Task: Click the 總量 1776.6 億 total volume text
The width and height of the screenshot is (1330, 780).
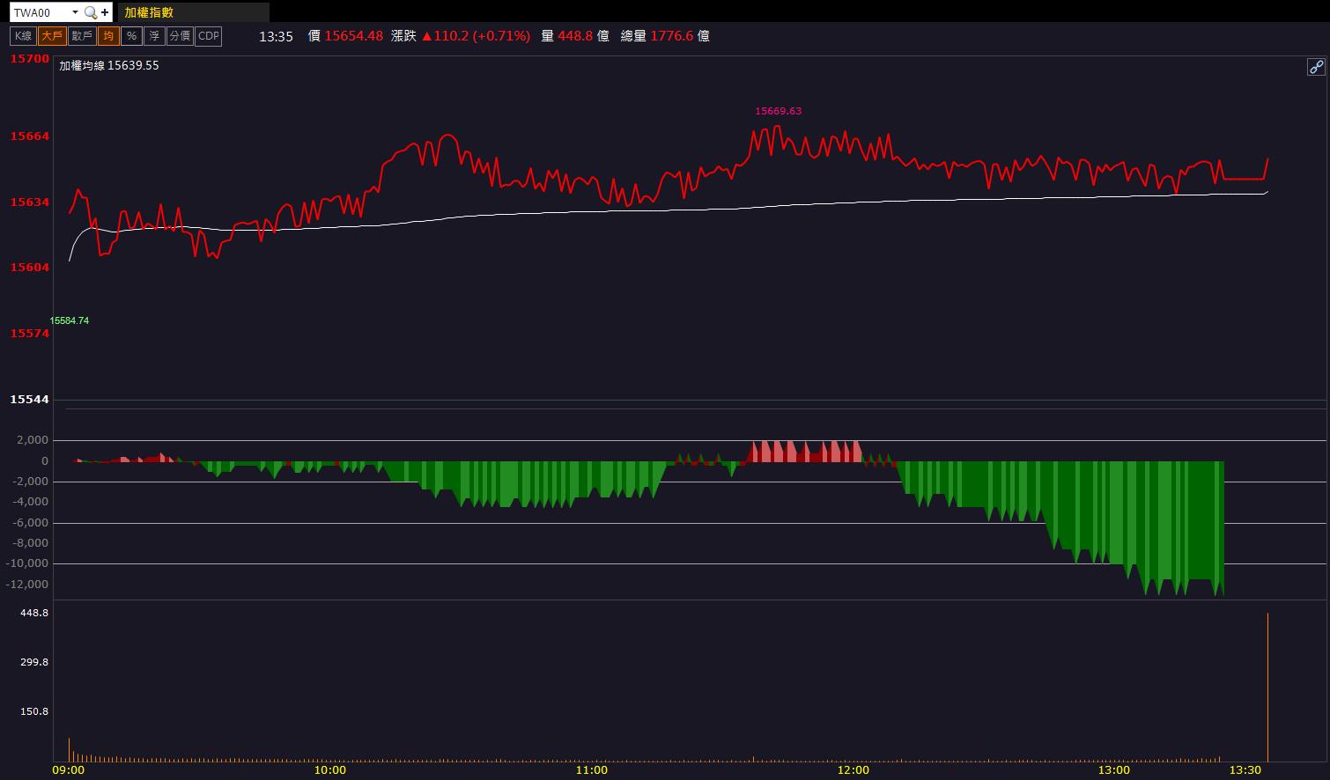Action: [665, 36]
